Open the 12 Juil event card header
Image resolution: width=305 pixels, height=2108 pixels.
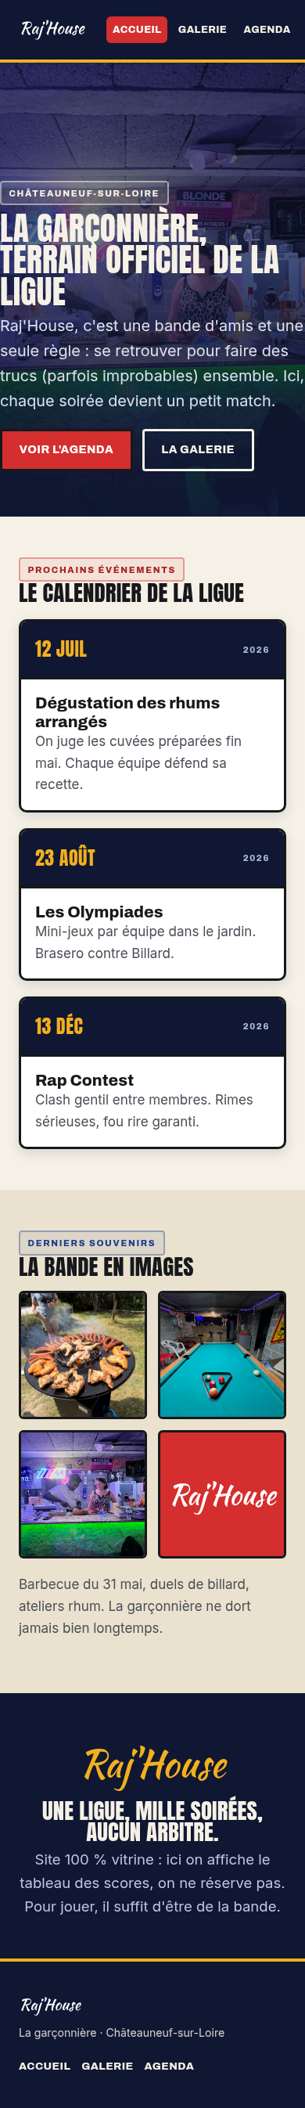pyautogui.click(x=153, y=650)
